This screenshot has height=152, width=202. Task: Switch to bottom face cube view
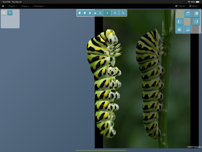[188, 29]
